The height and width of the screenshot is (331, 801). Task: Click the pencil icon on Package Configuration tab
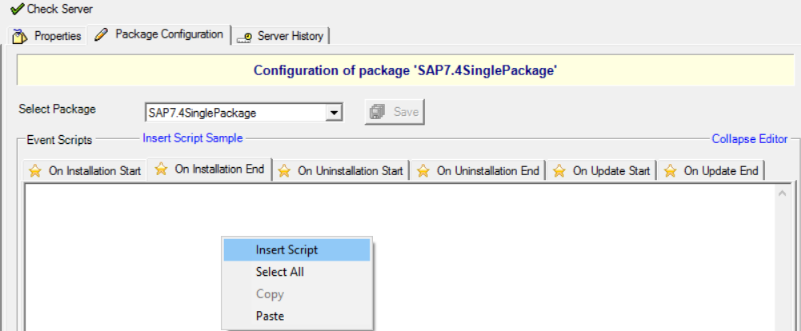pyautogui.click(x=102, y=34)
